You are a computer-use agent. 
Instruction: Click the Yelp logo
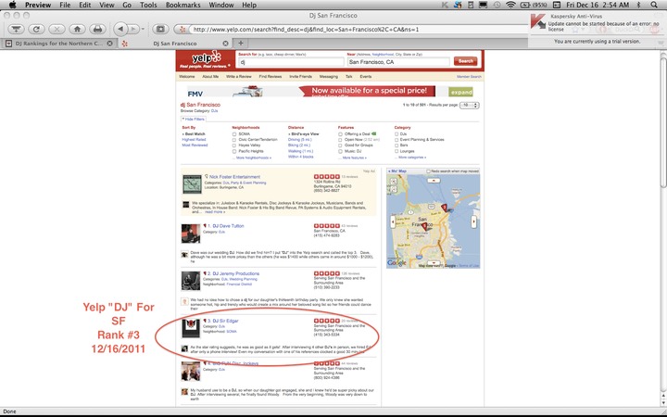[206, 60]
